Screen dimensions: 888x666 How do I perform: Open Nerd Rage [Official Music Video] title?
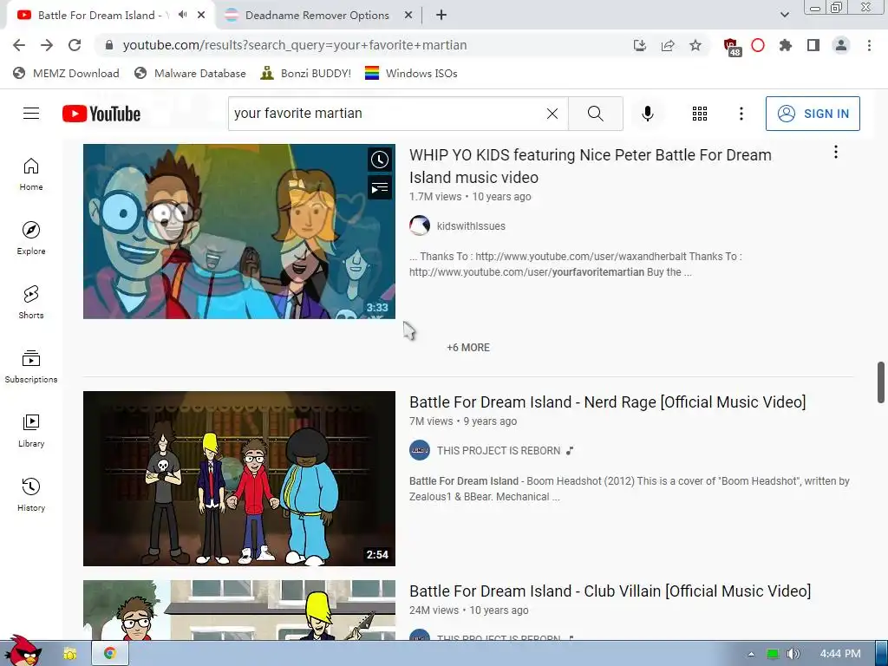(608, 402)
